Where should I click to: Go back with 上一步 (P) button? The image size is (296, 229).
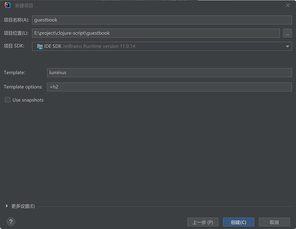[x=203, y=222]
